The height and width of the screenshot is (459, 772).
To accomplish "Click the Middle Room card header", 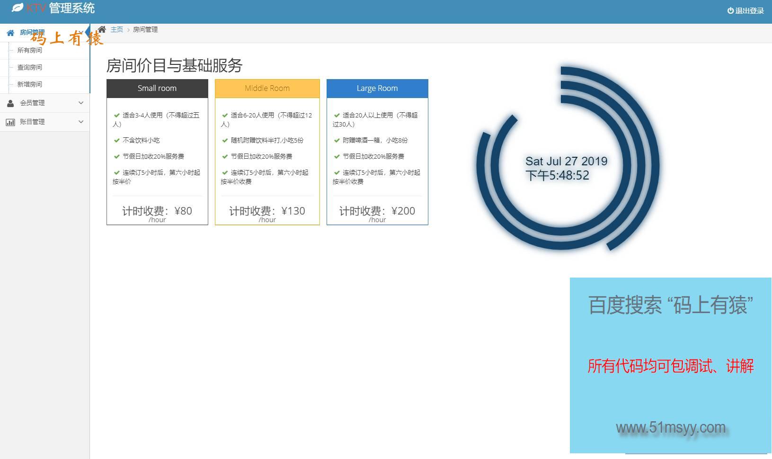I will [x=267, y=89].
